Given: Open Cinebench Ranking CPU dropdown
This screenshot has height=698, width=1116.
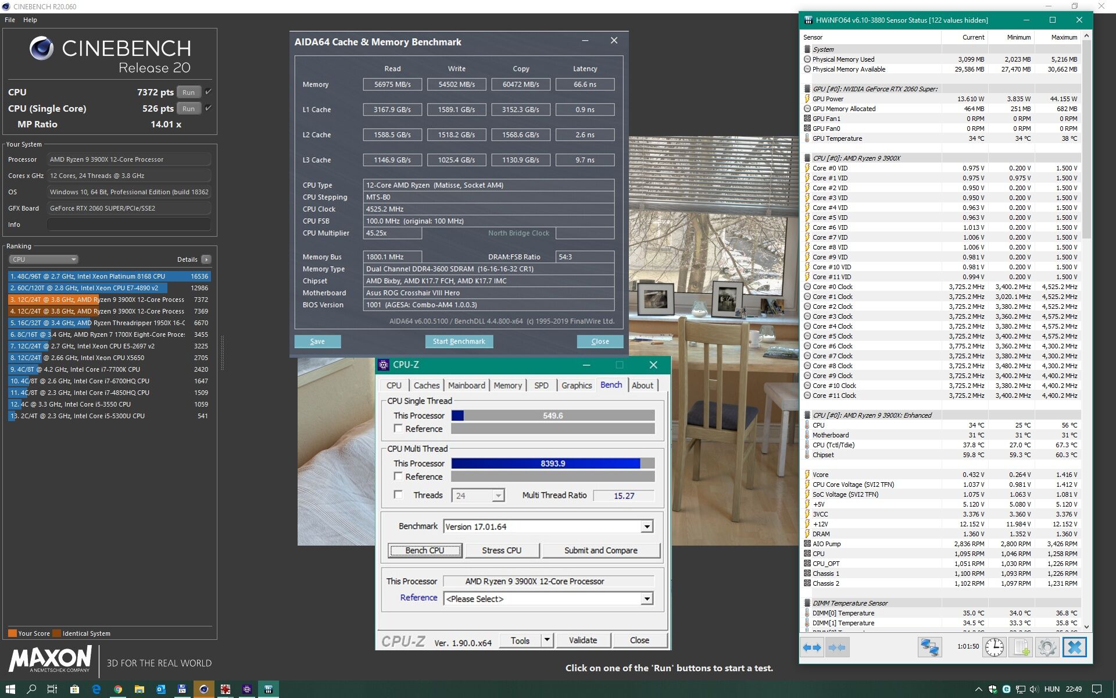Looking at the screenshot, I should (x=44, y=259).
